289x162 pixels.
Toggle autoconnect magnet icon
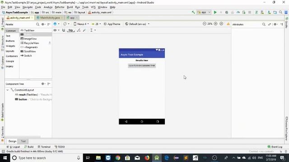click(x=64, y=30)
